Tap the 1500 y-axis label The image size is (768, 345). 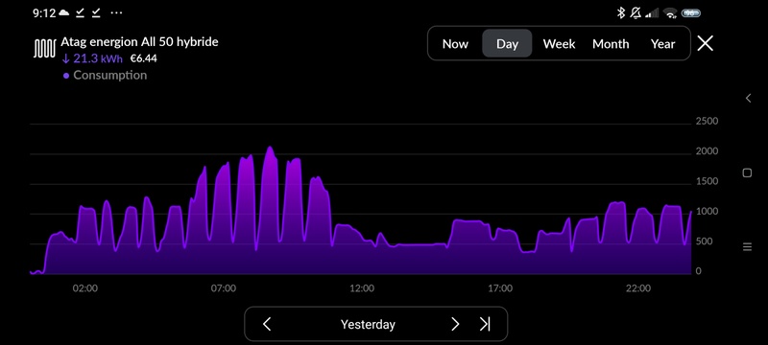pos(707,181)
